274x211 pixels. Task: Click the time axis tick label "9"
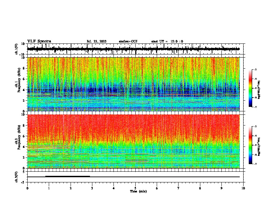[221, 188]
